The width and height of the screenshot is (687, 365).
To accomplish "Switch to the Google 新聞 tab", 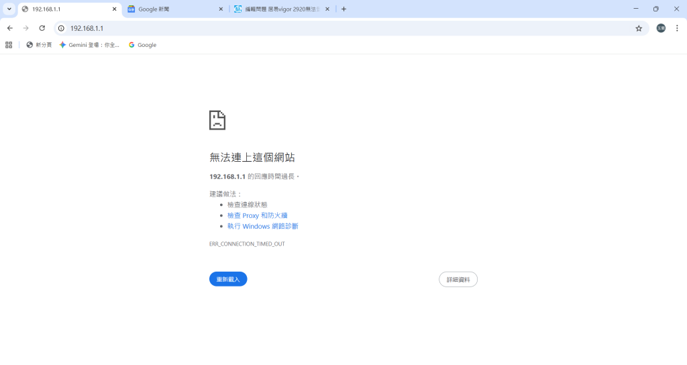I will (175, 9).
